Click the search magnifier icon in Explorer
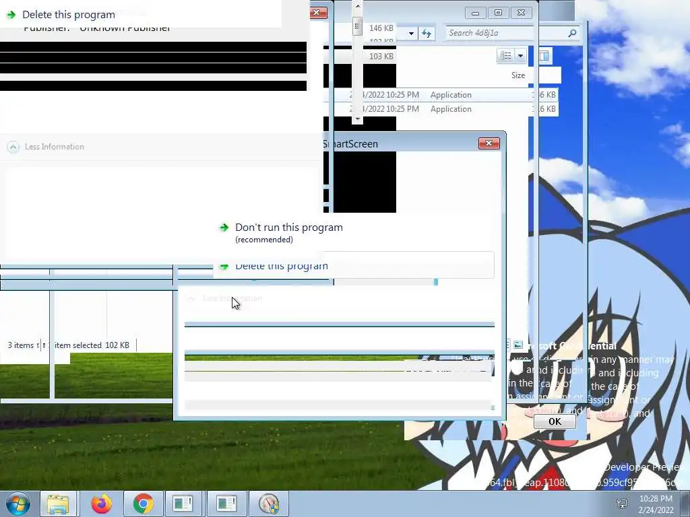Image resolution: width=690 pixels, height=517 pixels. coord(572,33)
